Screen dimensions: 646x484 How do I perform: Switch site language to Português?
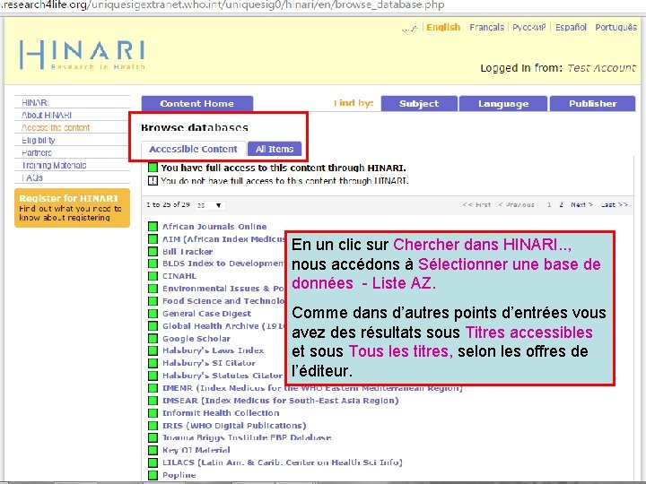click(x=615, y=27)
